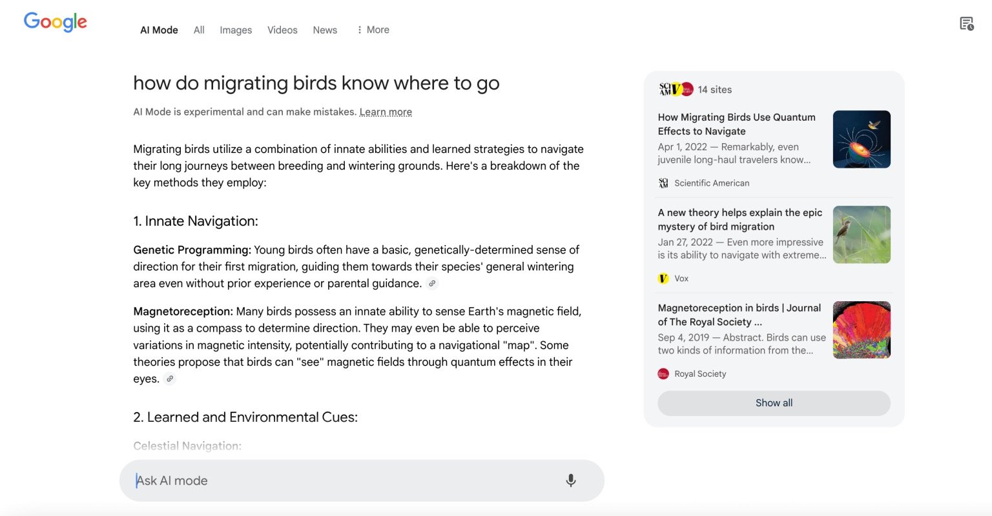Click the microphone voice input icon

[x=570, y=481]
